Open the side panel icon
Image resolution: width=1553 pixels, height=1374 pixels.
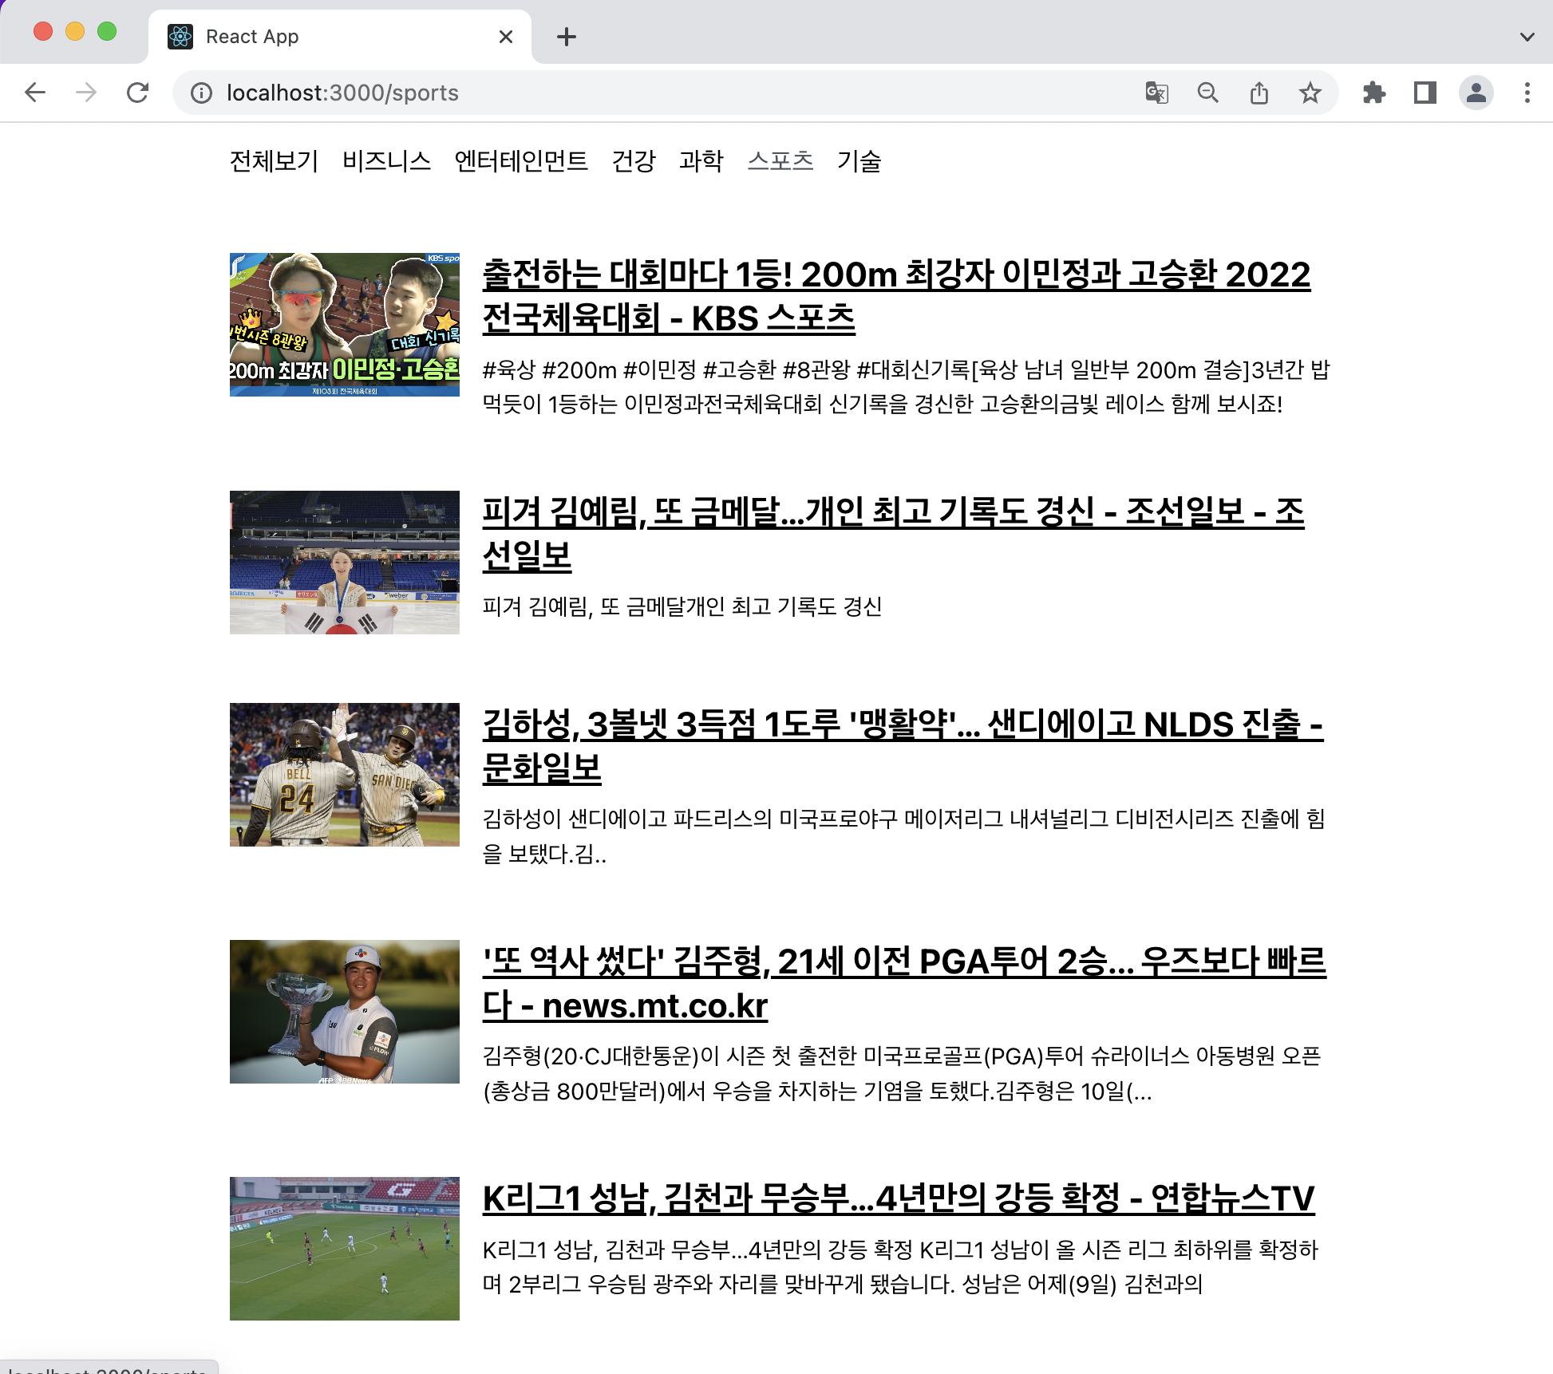(x=1425, y=93)
